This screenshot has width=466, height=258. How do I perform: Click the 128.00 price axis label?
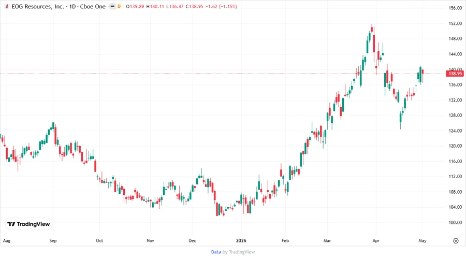point(455,116)
